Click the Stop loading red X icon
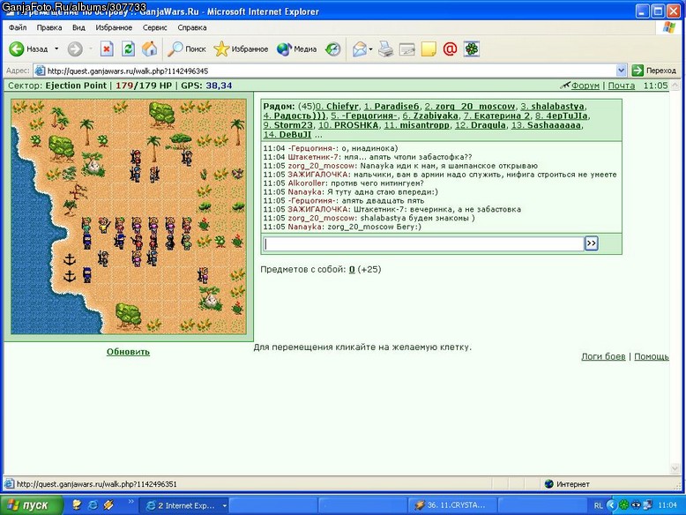Image resolution: width=686 pixels, height=515 pixels. (x=107, y=49)
